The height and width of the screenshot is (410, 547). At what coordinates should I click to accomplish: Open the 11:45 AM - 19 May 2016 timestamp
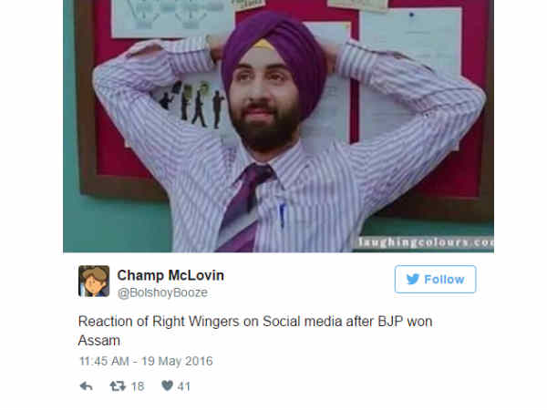click(146, 361)
